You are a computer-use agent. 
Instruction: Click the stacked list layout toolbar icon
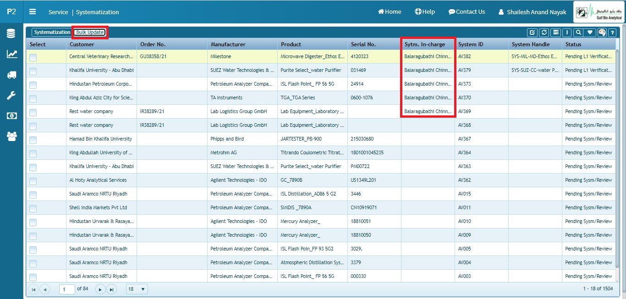(x=555, y=33)
